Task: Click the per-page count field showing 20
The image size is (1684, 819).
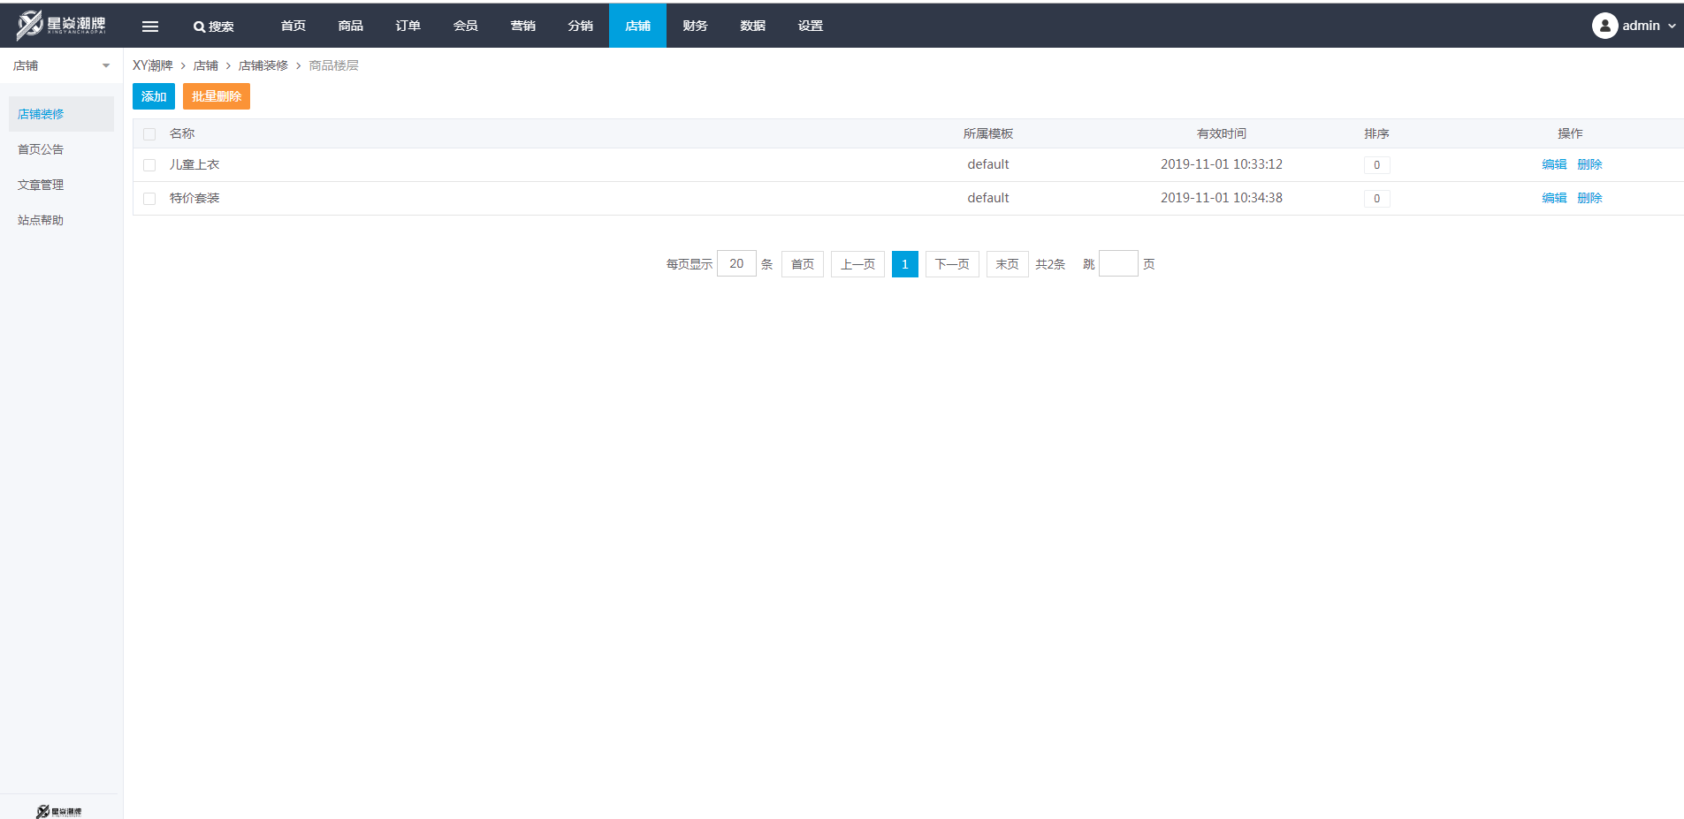Action: 736,263
